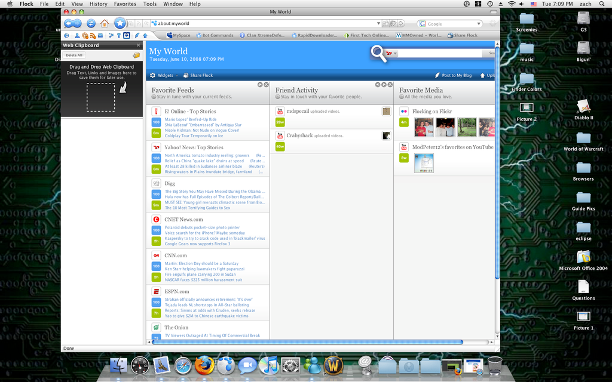The width and height of the screenshot is (612, 382).
Task: Close the Friend Activity widget
Action: (390, 85)
